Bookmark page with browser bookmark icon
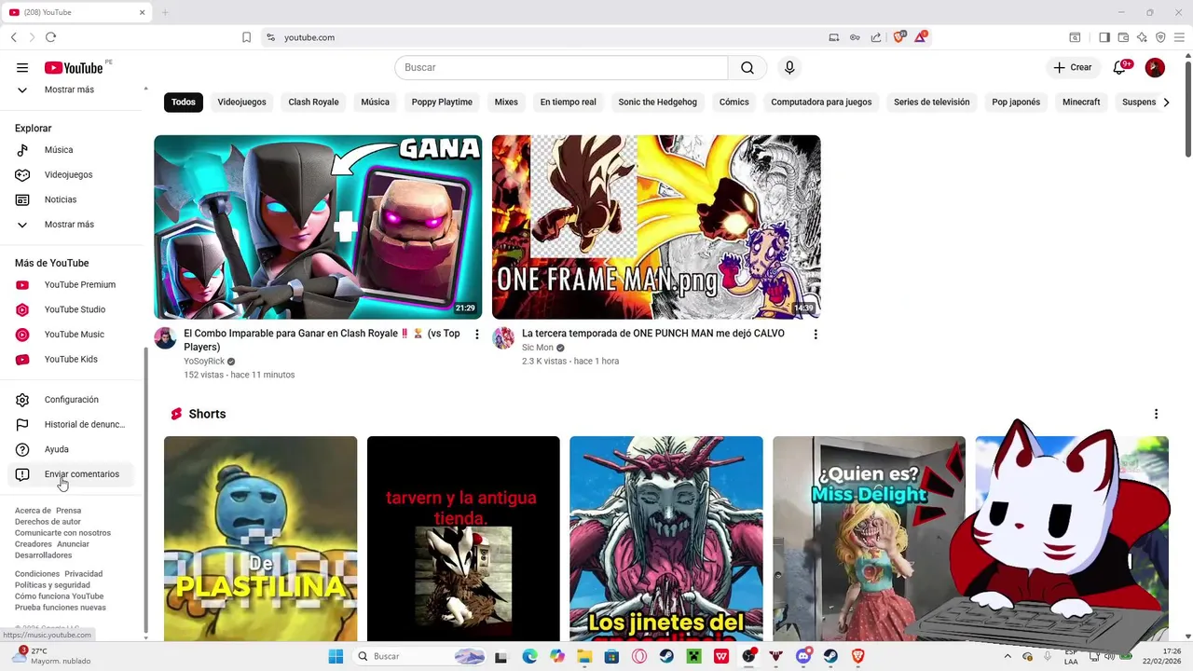The width and height of the screenshot is (1193, 671). 246,37
